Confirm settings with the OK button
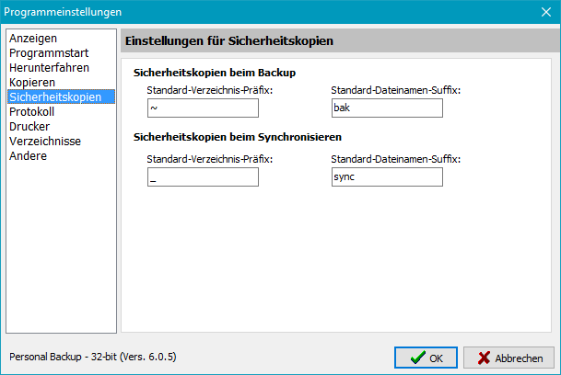 point(426,358)
